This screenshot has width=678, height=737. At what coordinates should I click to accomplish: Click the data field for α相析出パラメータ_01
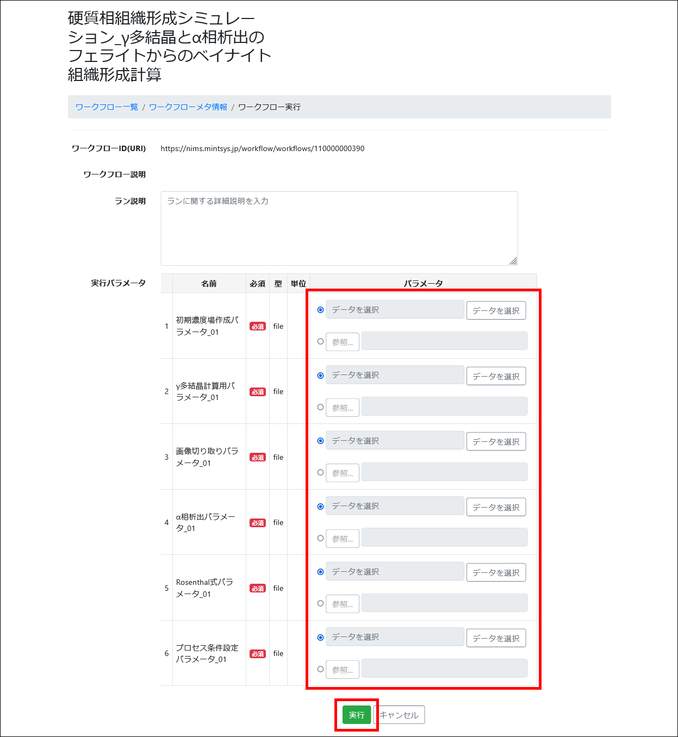395,506
